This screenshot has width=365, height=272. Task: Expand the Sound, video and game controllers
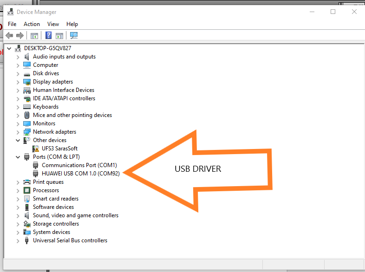pyautogui.click(x=18, y=216)
